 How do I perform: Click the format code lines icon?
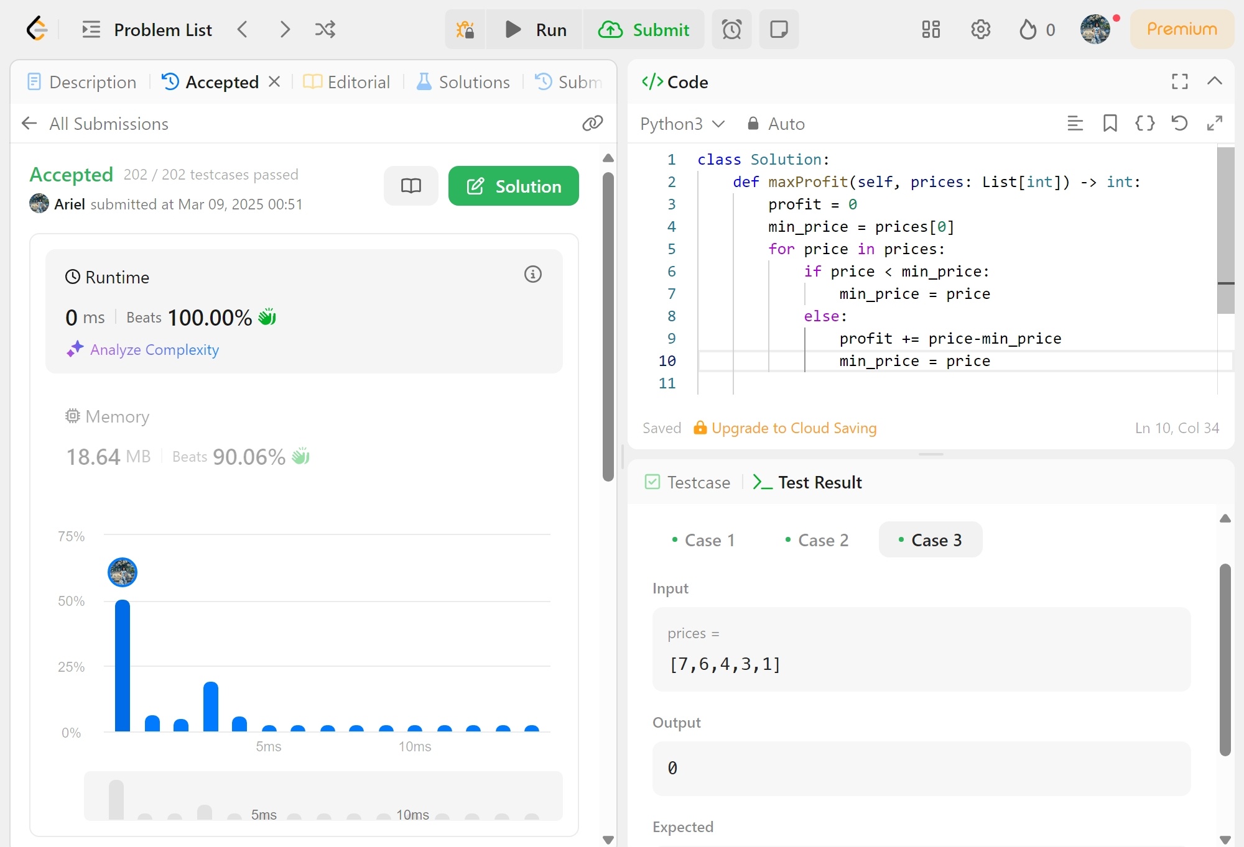pos(1075,123)
